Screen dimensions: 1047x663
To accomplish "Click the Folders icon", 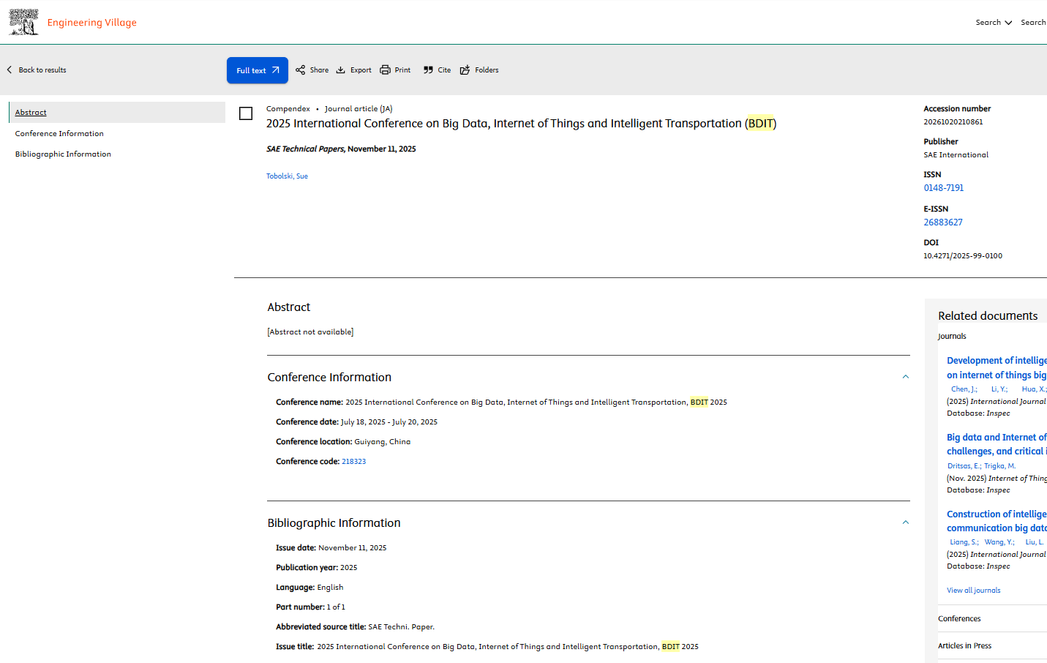I will [465, 70].
